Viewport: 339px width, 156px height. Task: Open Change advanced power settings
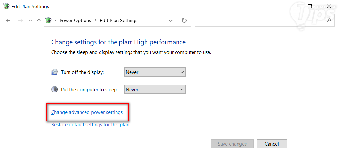(87, 112)
